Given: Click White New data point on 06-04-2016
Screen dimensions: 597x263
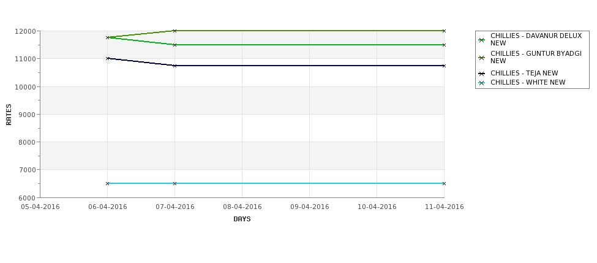Looking at the screenshot, I should point(107,183).
